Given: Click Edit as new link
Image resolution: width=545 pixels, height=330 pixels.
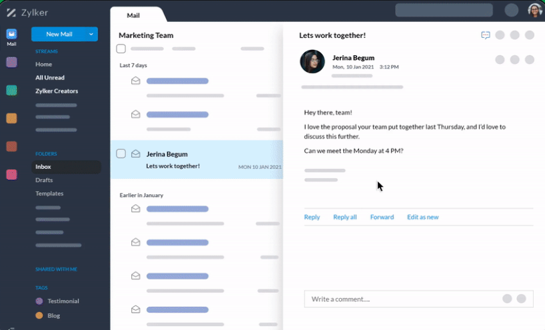Looking at the screenshot, I should click(x=422, y=217).
